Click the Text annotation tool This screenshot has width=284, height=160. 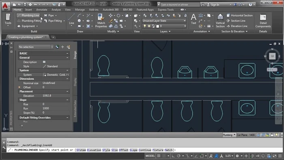point(194,19)
